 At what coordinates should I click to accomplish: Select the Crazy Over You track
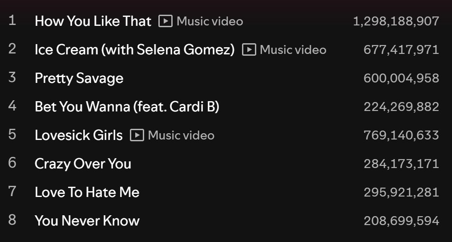[x=83, y=164]
